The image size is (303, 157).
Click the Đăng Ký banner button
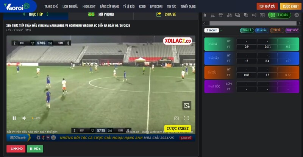(186, 138)
